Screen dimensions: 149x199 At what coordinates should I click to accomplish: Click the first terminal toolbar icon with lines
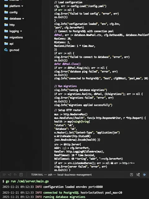click(x=4, y=175)
